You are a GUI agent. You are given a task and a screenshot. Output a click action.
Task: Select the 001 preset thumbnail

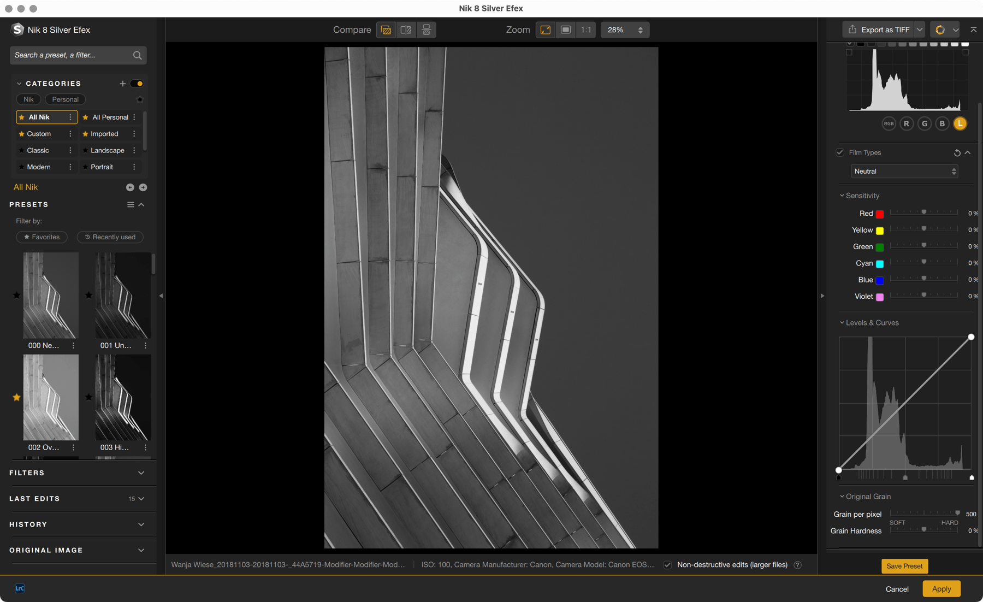coord(123,296)
